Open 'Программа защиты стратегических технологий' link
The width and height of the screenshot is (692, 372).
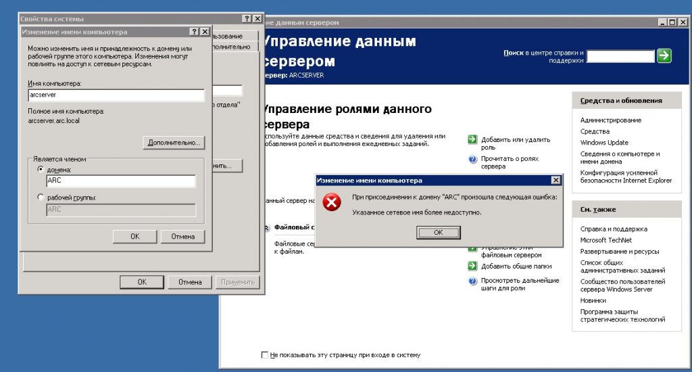point(622,315)
